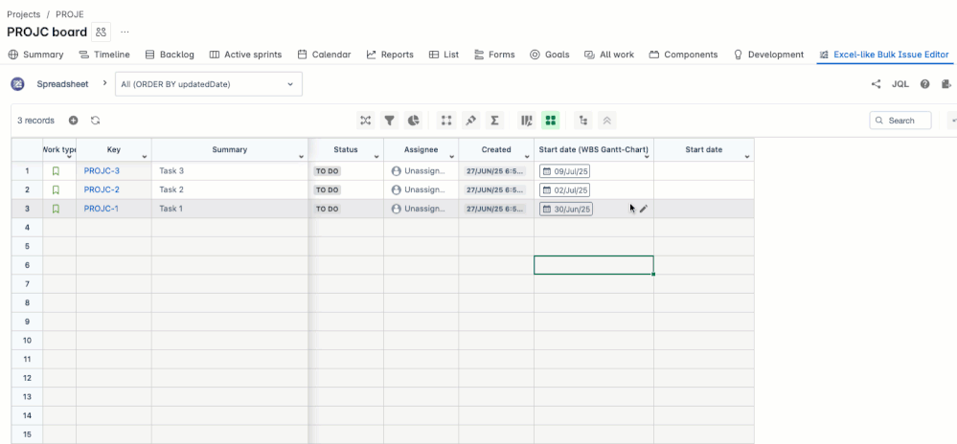
Task: Open the Sigma sum tool
Action: click(494, 121)
